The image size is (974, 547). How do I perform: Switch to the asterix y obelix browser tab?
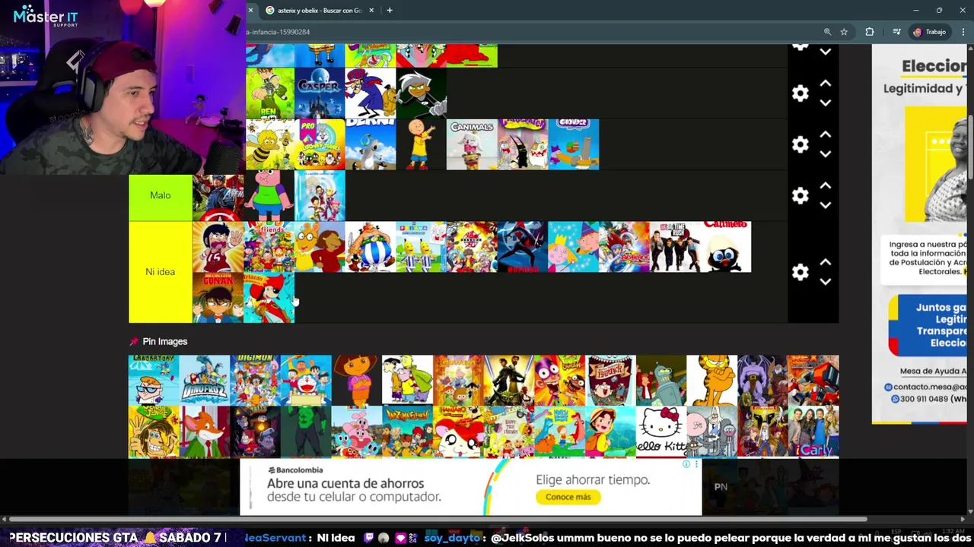[318, 11]
